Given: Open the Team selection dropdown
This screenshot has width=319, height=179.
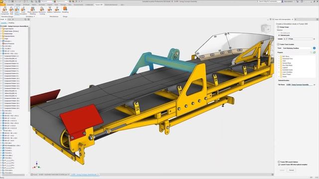Looking at the screenshot, I should click(x=297, y=48).
